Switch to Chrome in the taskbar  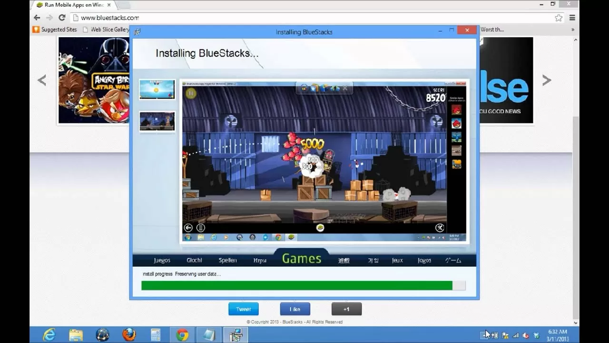(x=182, y=335)
